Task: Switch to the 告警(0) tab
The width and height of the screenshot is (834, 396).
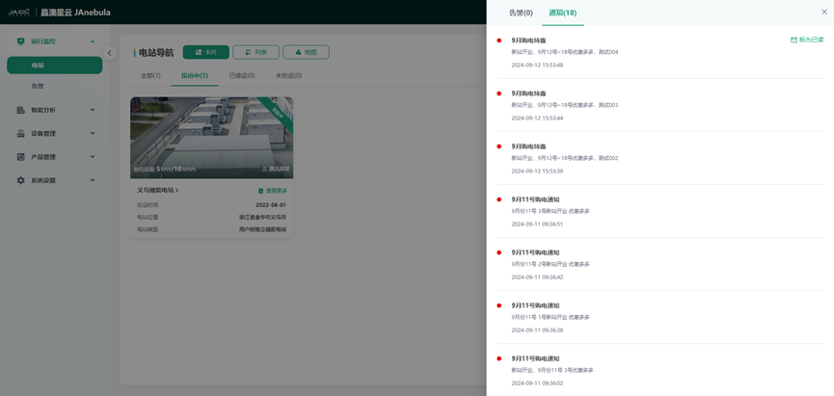Action: click(521, 13)
